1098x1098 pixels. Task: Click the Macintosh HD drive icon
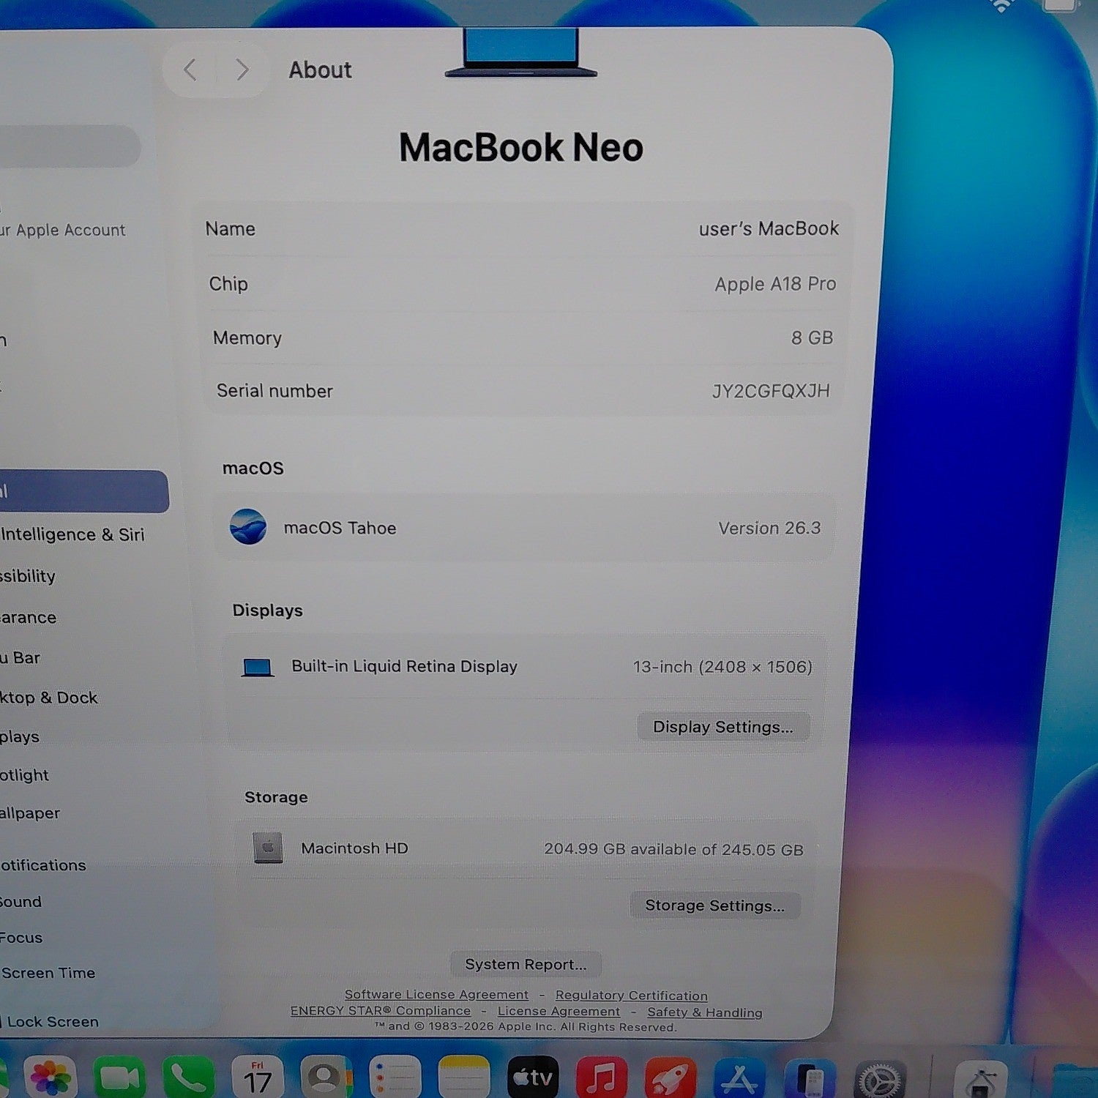pos(268,848)
